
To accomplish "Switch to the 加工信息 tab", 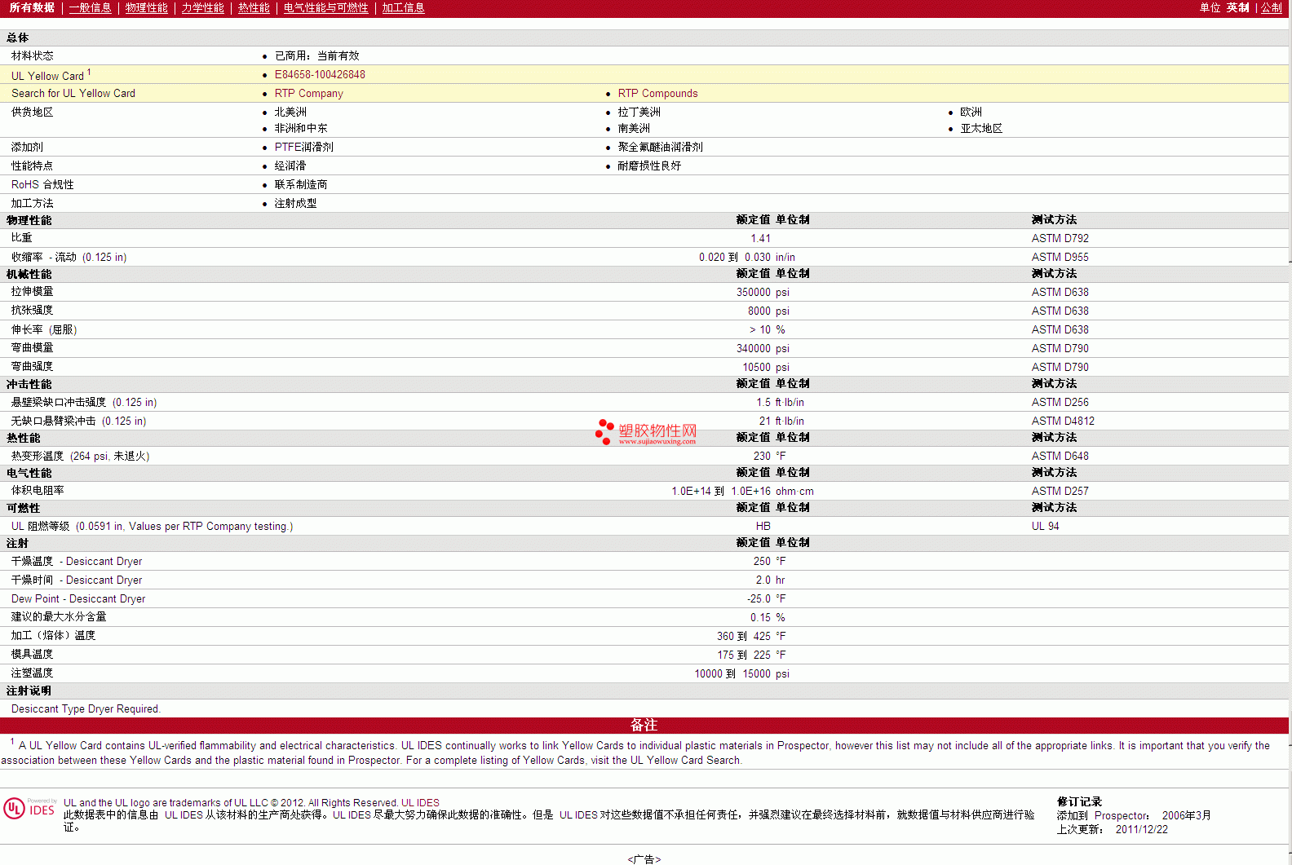I will 403,8.
